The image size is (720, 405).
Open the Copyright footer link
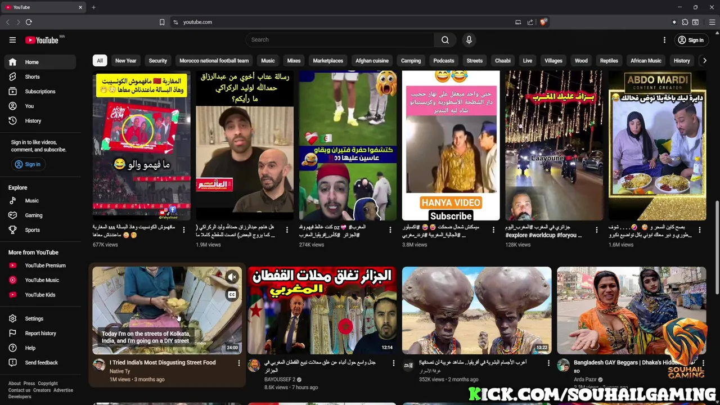[x=48, y=384]
